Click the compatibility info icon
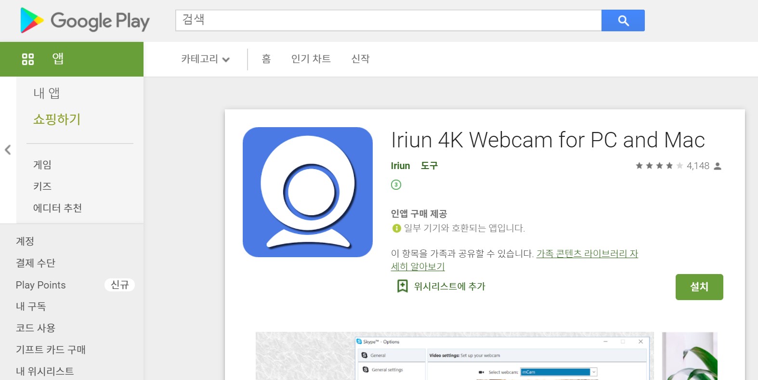758x380 pixels. 396,228
